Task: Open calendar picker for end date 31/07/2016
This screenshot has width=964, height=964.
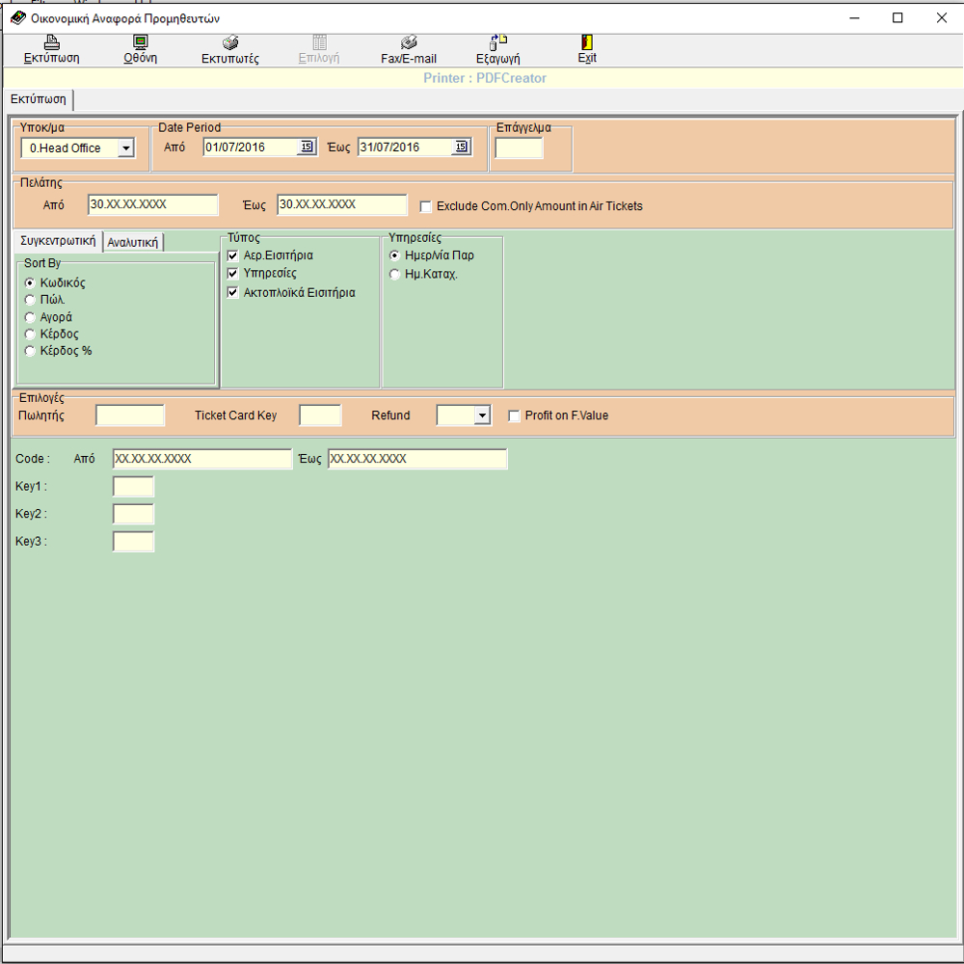Action: (x=461, y=147)
